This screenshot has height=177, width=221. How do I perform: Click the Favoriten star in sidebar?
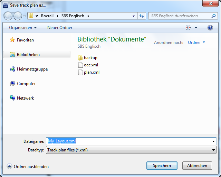click(12, 40)
